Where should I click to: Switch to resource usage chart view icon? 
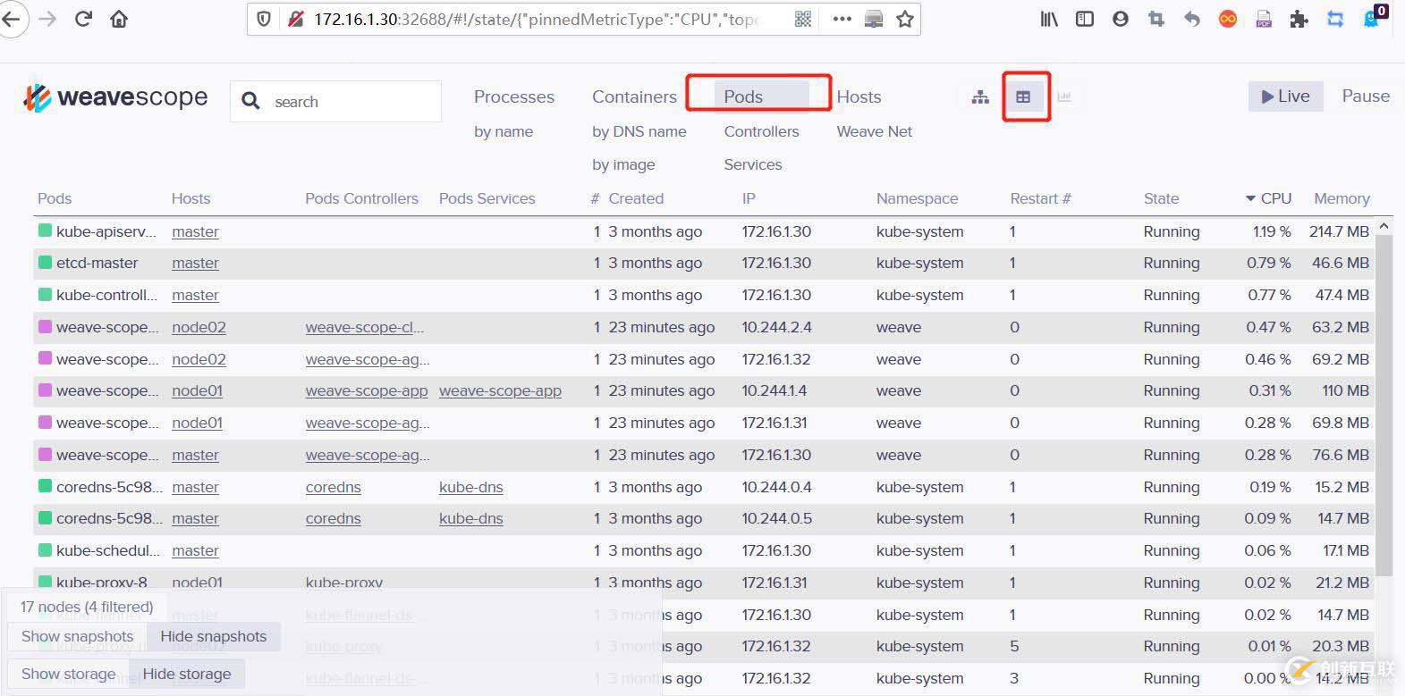click(x=1064, y=96)
